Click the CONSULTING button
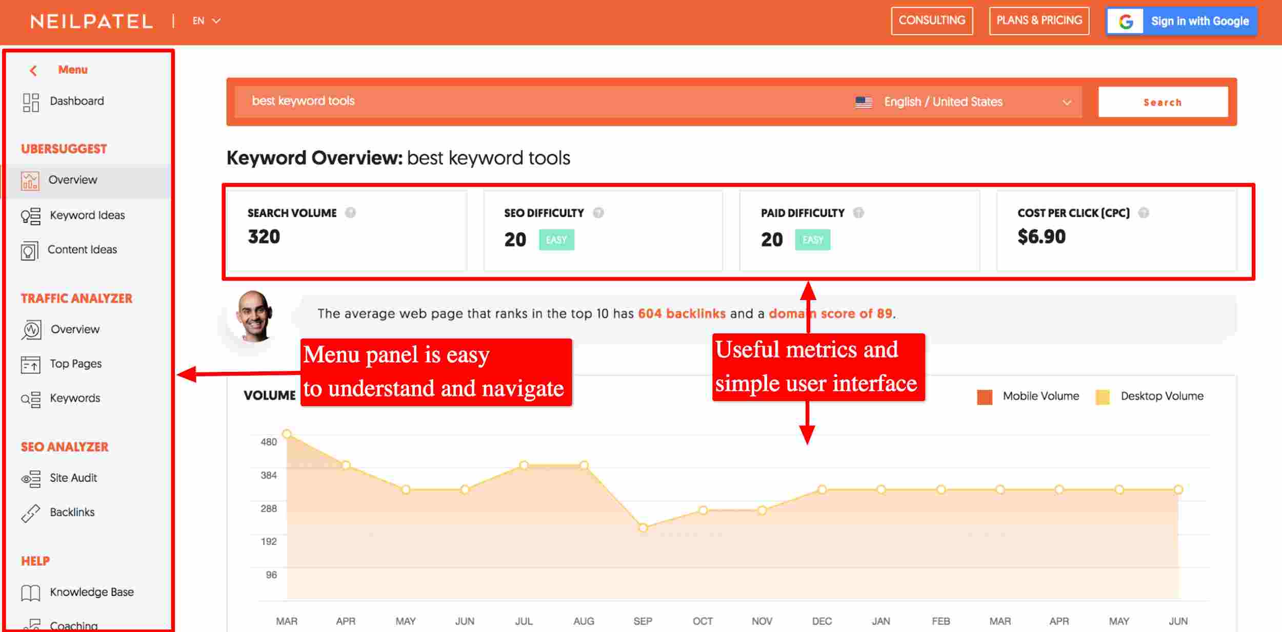This screenshot has width=1282, height=632. pyautogui.click(x=932, y=21)
